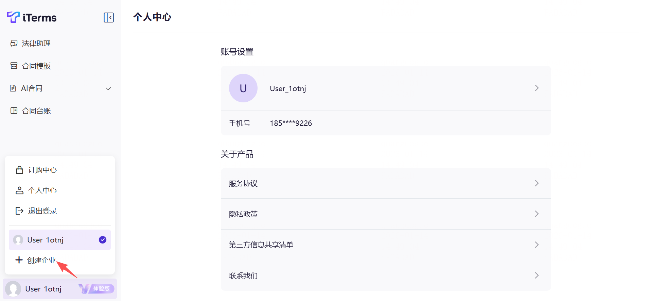Viewport: 650px width, 301px height.
Task: Click the 合同模板 archive icon
Action: point(14,66)
